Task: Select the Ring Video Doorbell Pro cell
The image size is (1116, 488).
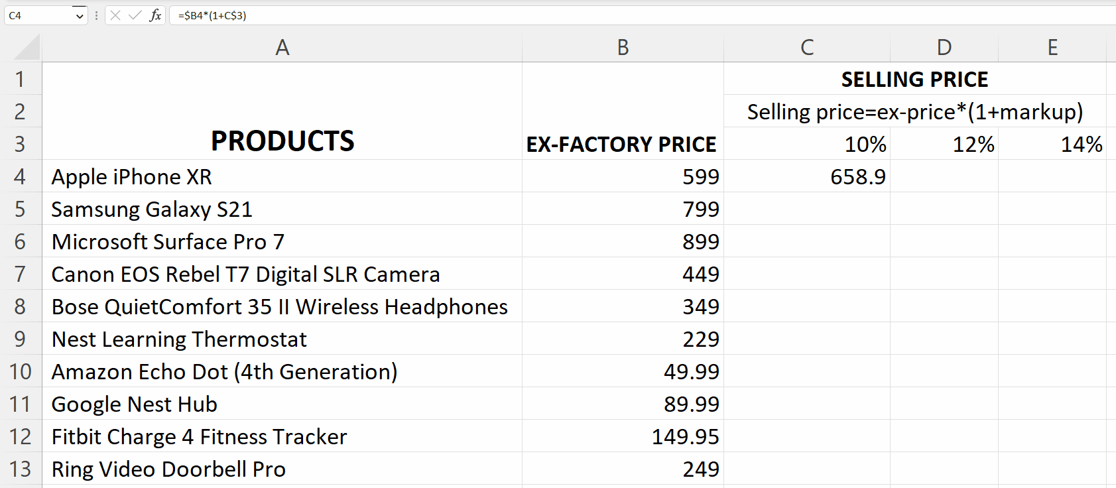Action: click(x=282, y=469)
